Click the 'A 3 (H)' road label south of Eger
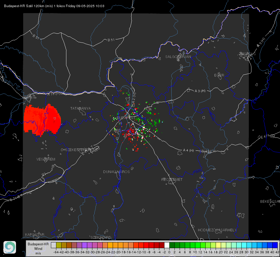This screenshot has width=280, height=257. (x=200, y=91)
